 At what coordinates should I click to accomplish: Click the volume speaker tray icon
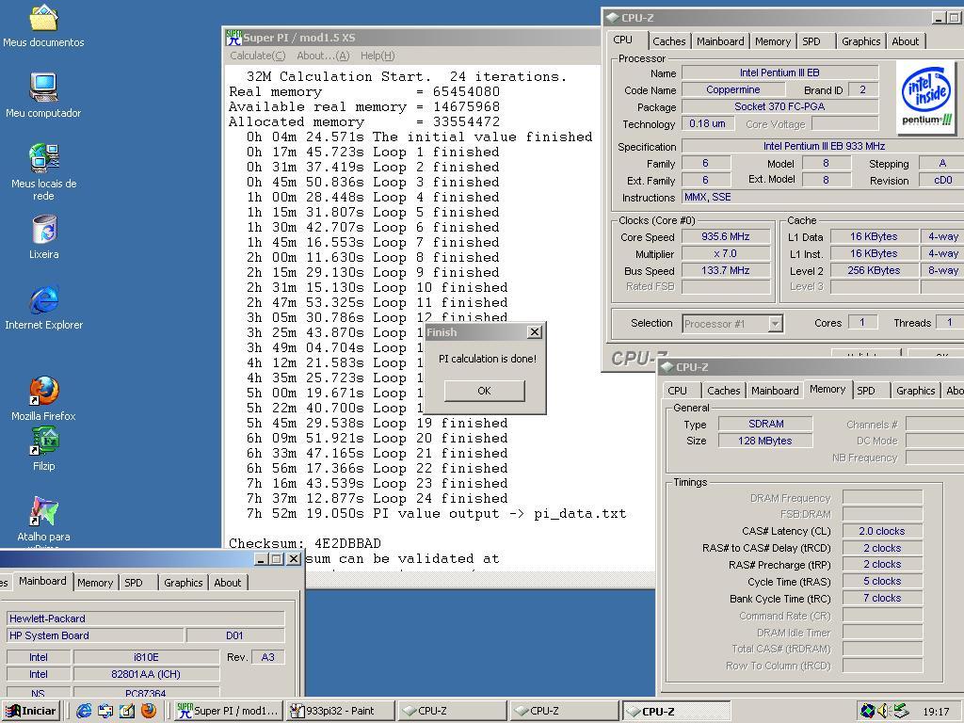[883, 711]
